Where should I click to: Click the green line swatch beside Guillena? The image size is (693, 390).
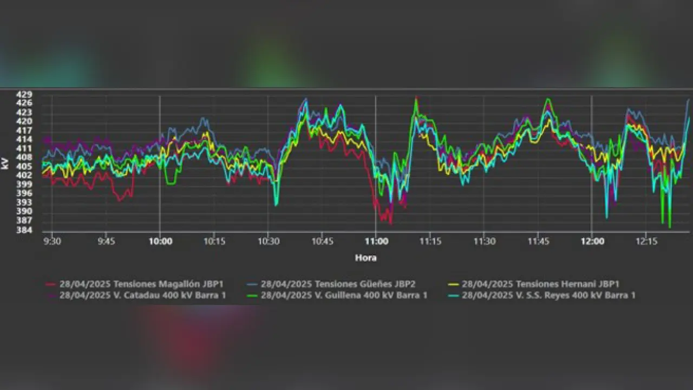tap(252, 295)
